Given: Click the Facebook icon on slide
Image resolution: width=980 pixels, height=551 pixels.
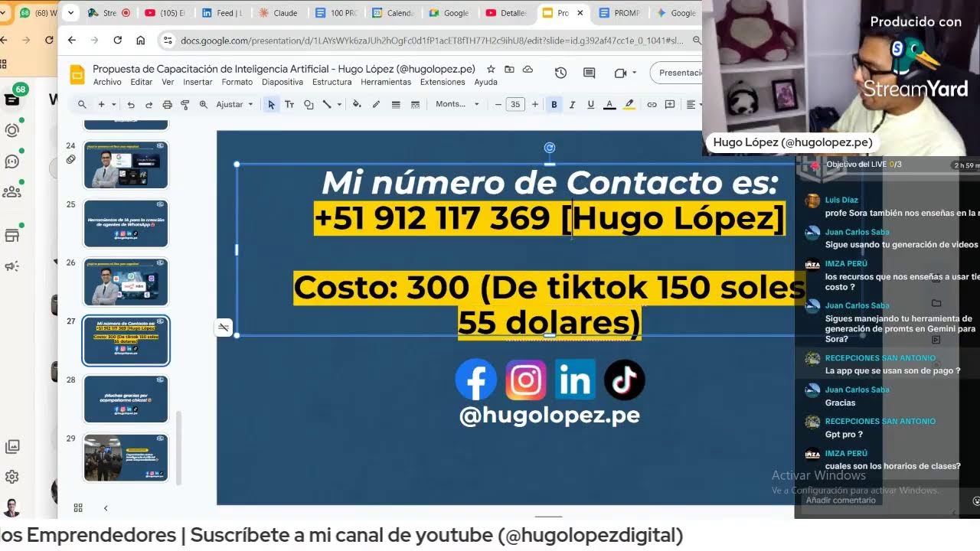Looking at the screenshot, I should [x=476, y=380].
